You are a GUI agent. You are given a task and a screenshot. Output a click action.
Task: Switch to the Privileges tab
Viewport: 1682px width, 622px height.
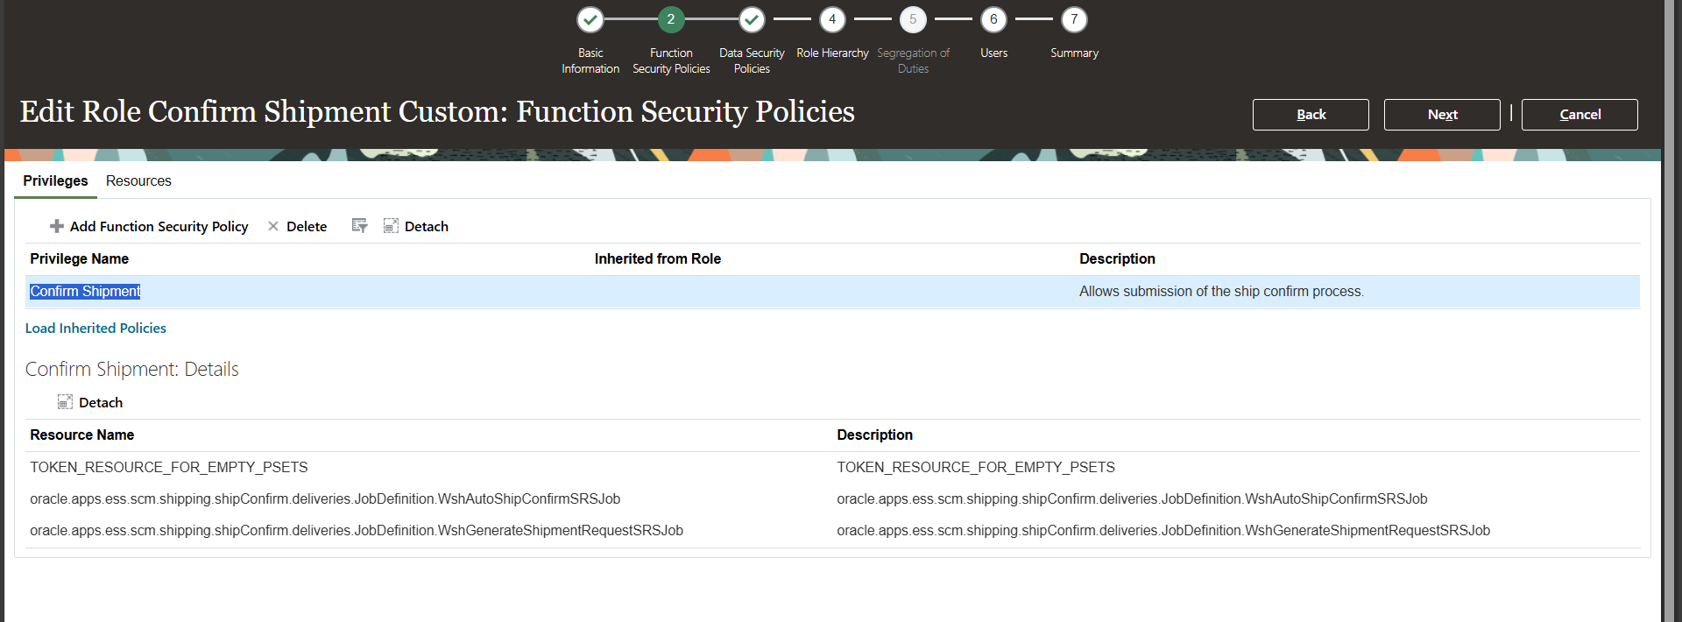[x=55, y=180]
